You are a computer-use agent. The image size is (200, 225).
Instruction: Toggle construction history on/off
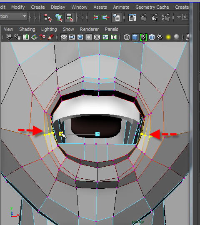[117, 17]
